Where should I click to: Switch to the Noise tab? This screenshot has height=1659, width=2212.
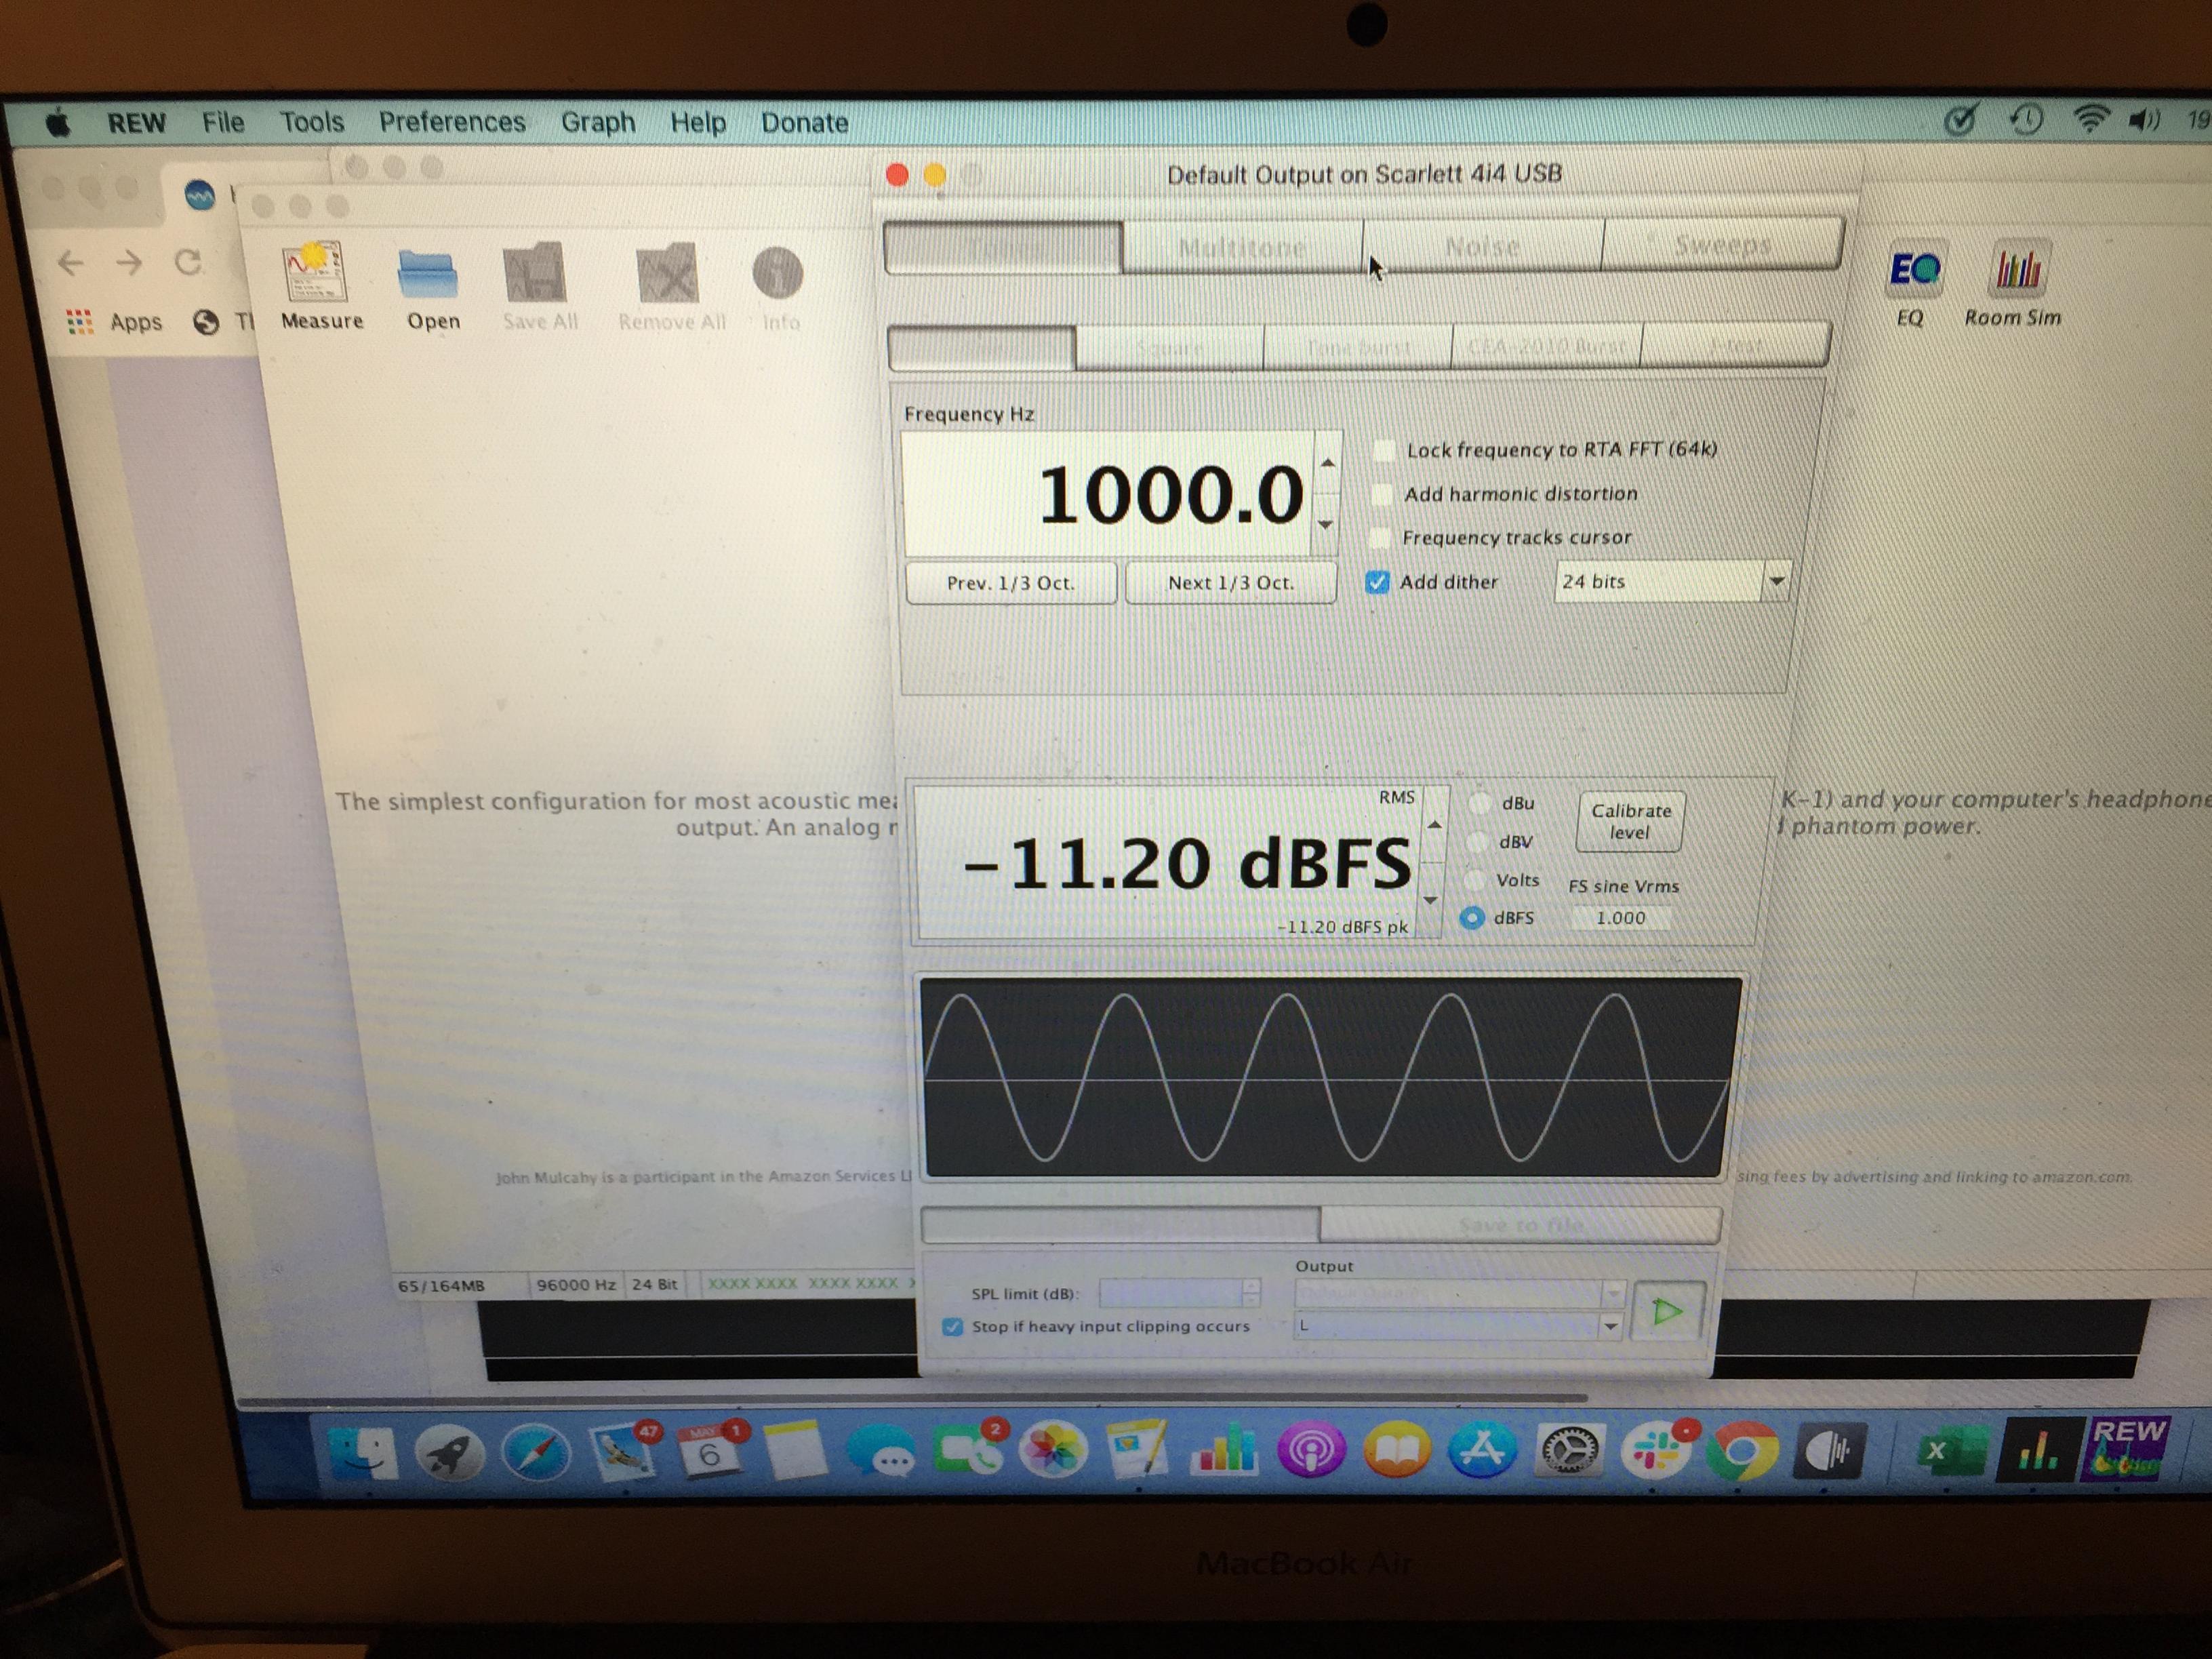coord(1483,245)
